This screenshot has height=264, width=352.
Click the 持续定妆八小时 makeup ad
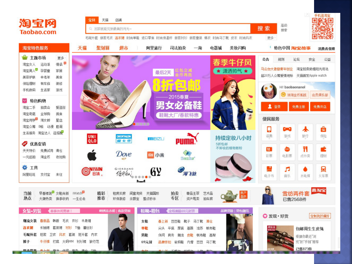click(x=233, y=156)
